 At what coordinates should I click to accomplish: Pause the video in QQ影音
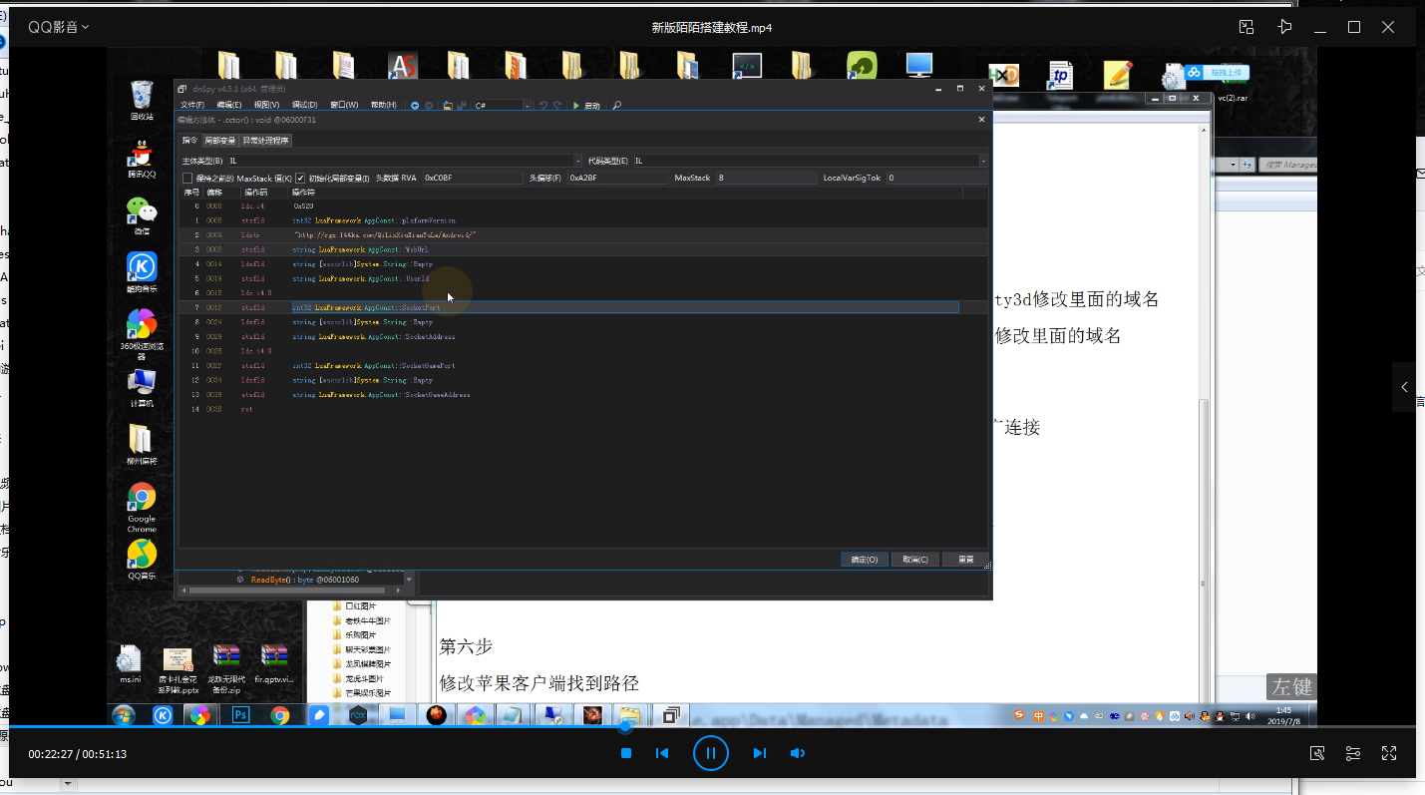pyautogui.click(x=711, y=753)
